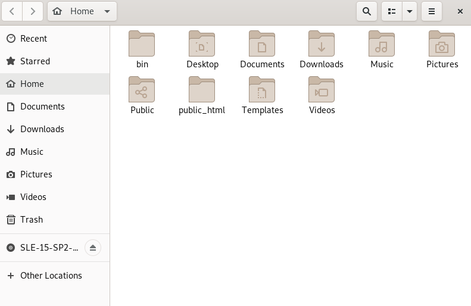Select Starred in the sidebar
Viewport: 471px width, 306px height.
click(x=35, y=61)
